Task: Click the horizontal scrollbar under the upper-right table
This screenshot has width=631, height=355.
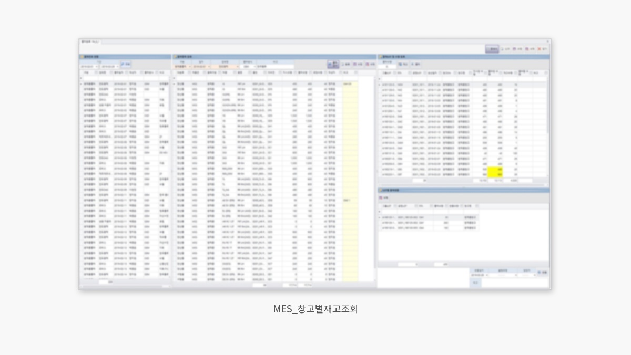Action: [462, 184]
